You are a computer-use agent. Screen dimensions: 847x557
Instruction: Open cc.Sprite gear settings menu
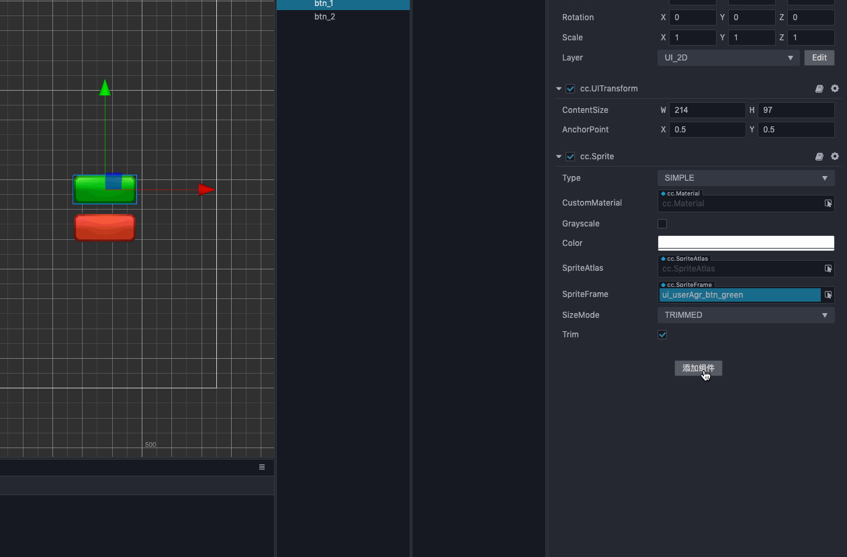835,157
